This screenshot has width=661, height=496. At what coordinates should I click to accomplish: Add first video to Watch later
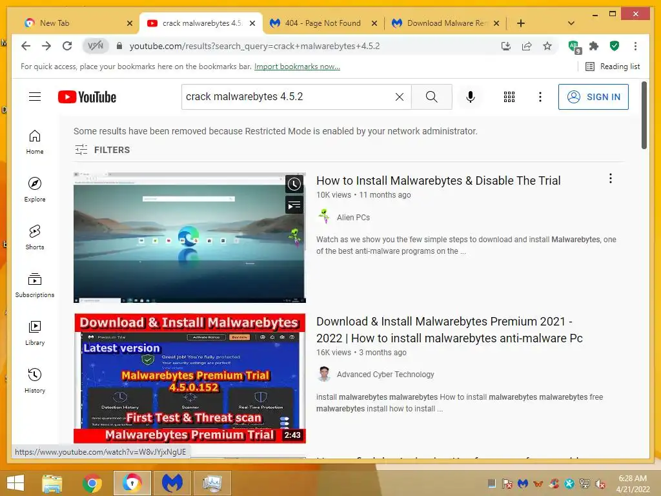[x=294, y=184]
